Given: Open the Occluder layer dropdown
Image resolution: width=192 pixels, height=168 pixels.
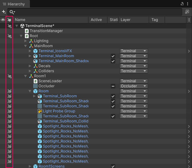Looking at the screenshot, I should [x=134, y=86].
